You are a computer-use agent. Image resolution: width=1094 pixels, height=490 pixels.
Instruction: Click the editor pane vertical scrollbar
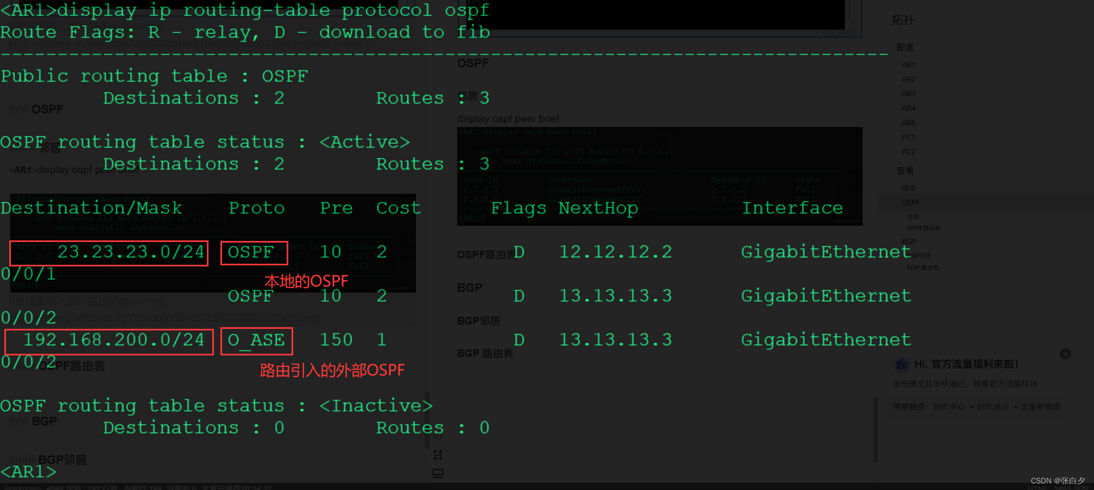coord(427,421)
